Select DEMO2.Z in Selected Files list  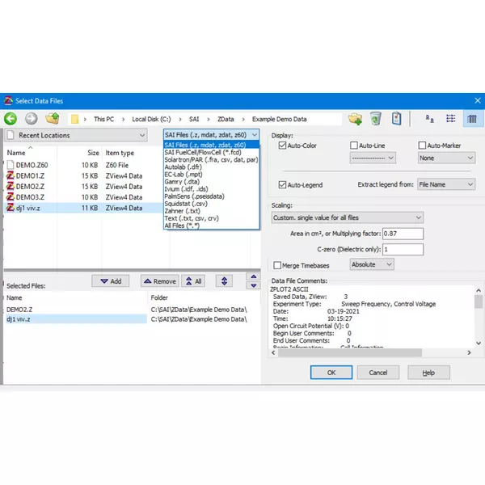pos(76,310)
